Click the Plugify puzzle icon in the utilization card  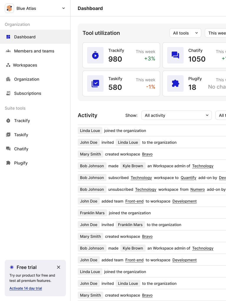(175, 83)
